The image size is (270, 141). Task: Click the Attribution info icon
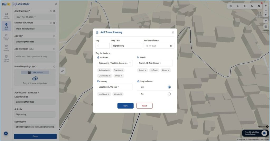point(267,127)
